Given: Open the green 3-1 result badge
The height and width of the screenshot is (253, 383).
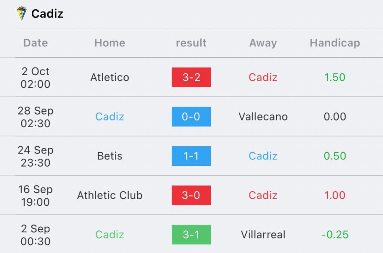Looking at the screenshot, I should tap(191, 235).
